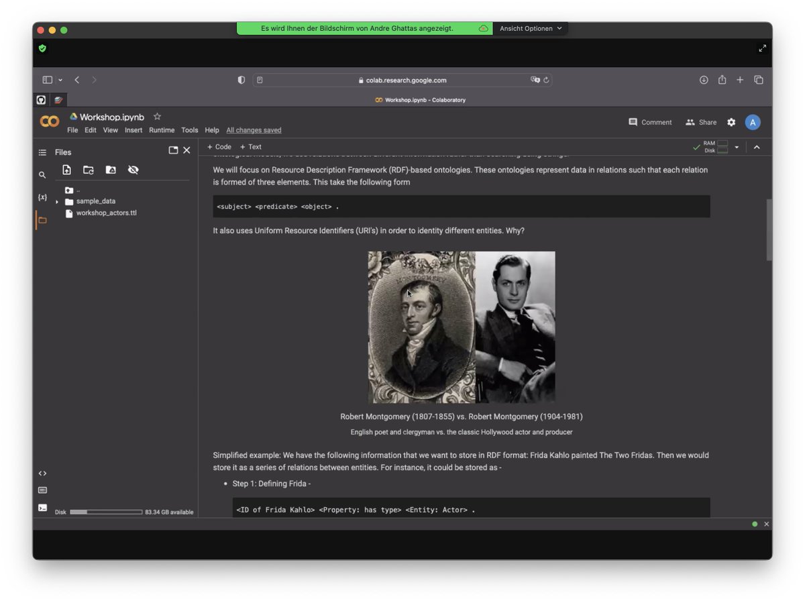
Task: Go to parent directory folder
Action: [69, 190]
